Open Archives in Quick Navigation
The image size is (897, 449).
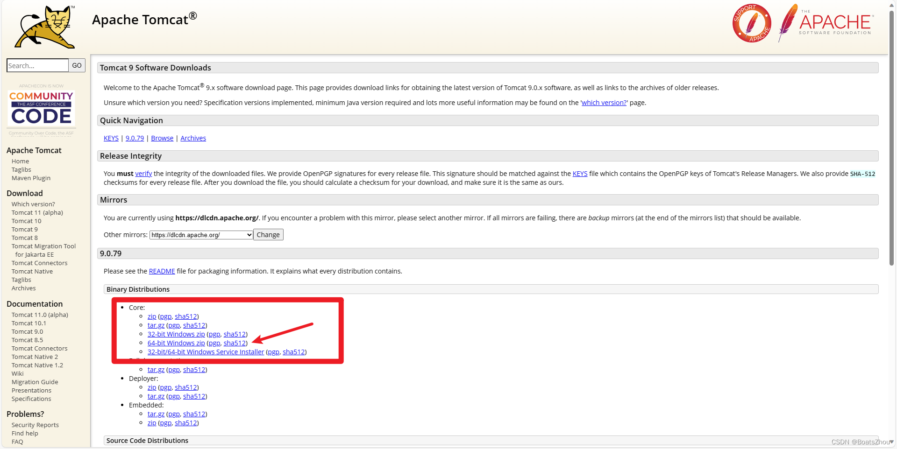tap(193, 138)
